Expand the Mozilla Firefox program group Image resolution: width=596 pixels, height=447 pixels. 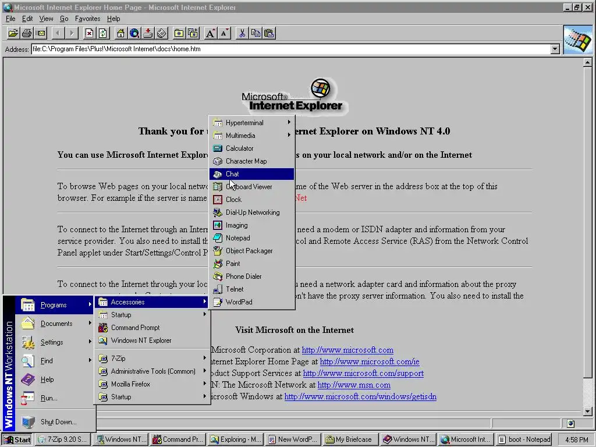coord(152,384)
